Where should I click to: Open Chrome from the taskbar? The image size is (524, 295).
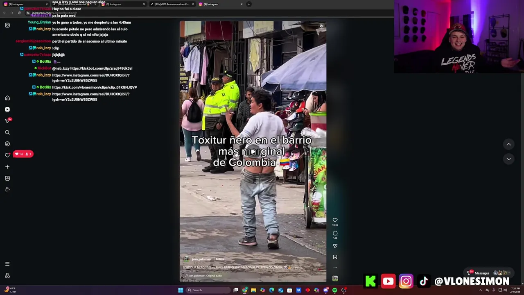coord(245,290)
